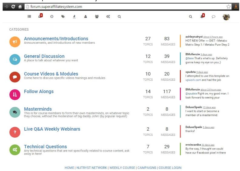Open the groups people icon in navbar
This screenshot has width=240, height=171.
coord(97,16)
